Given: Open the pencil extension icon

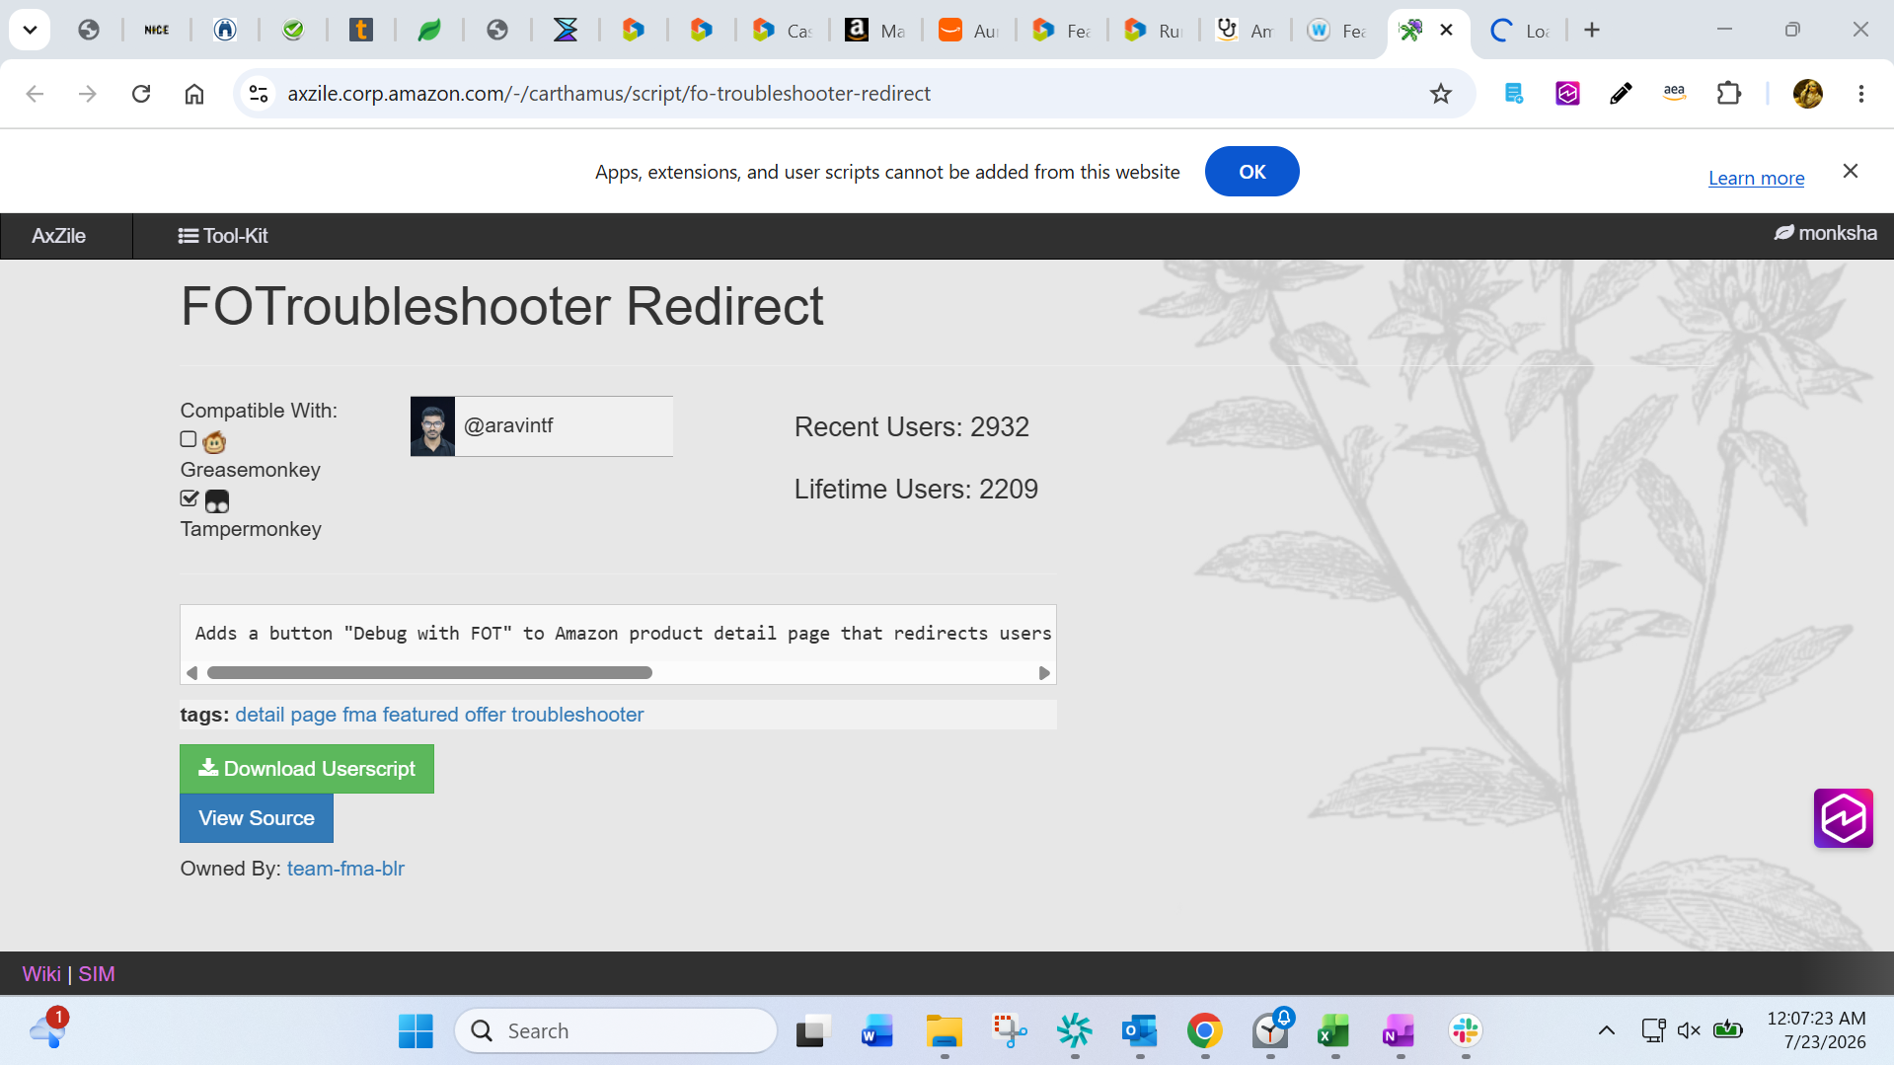Looking at the screenshot, I should (x=1621, y=94).
